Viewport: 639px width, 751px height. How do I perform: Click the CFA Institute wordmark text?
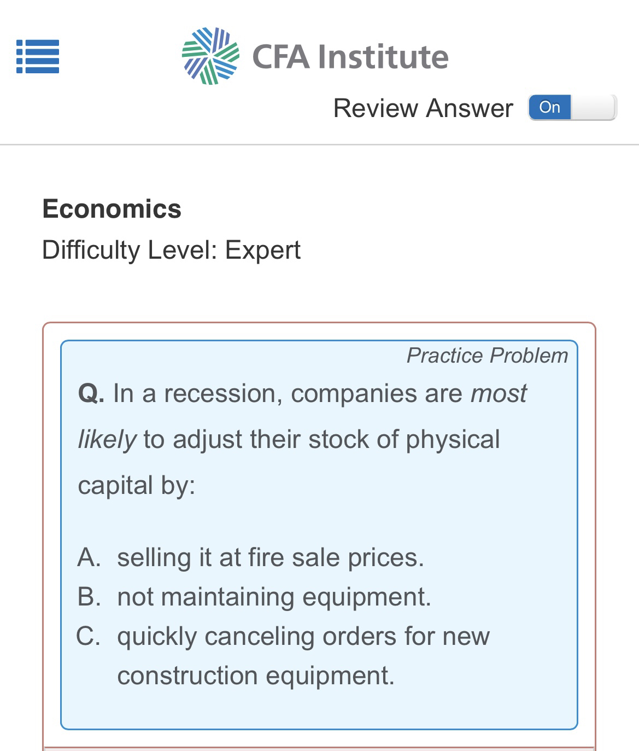[350, 57]
